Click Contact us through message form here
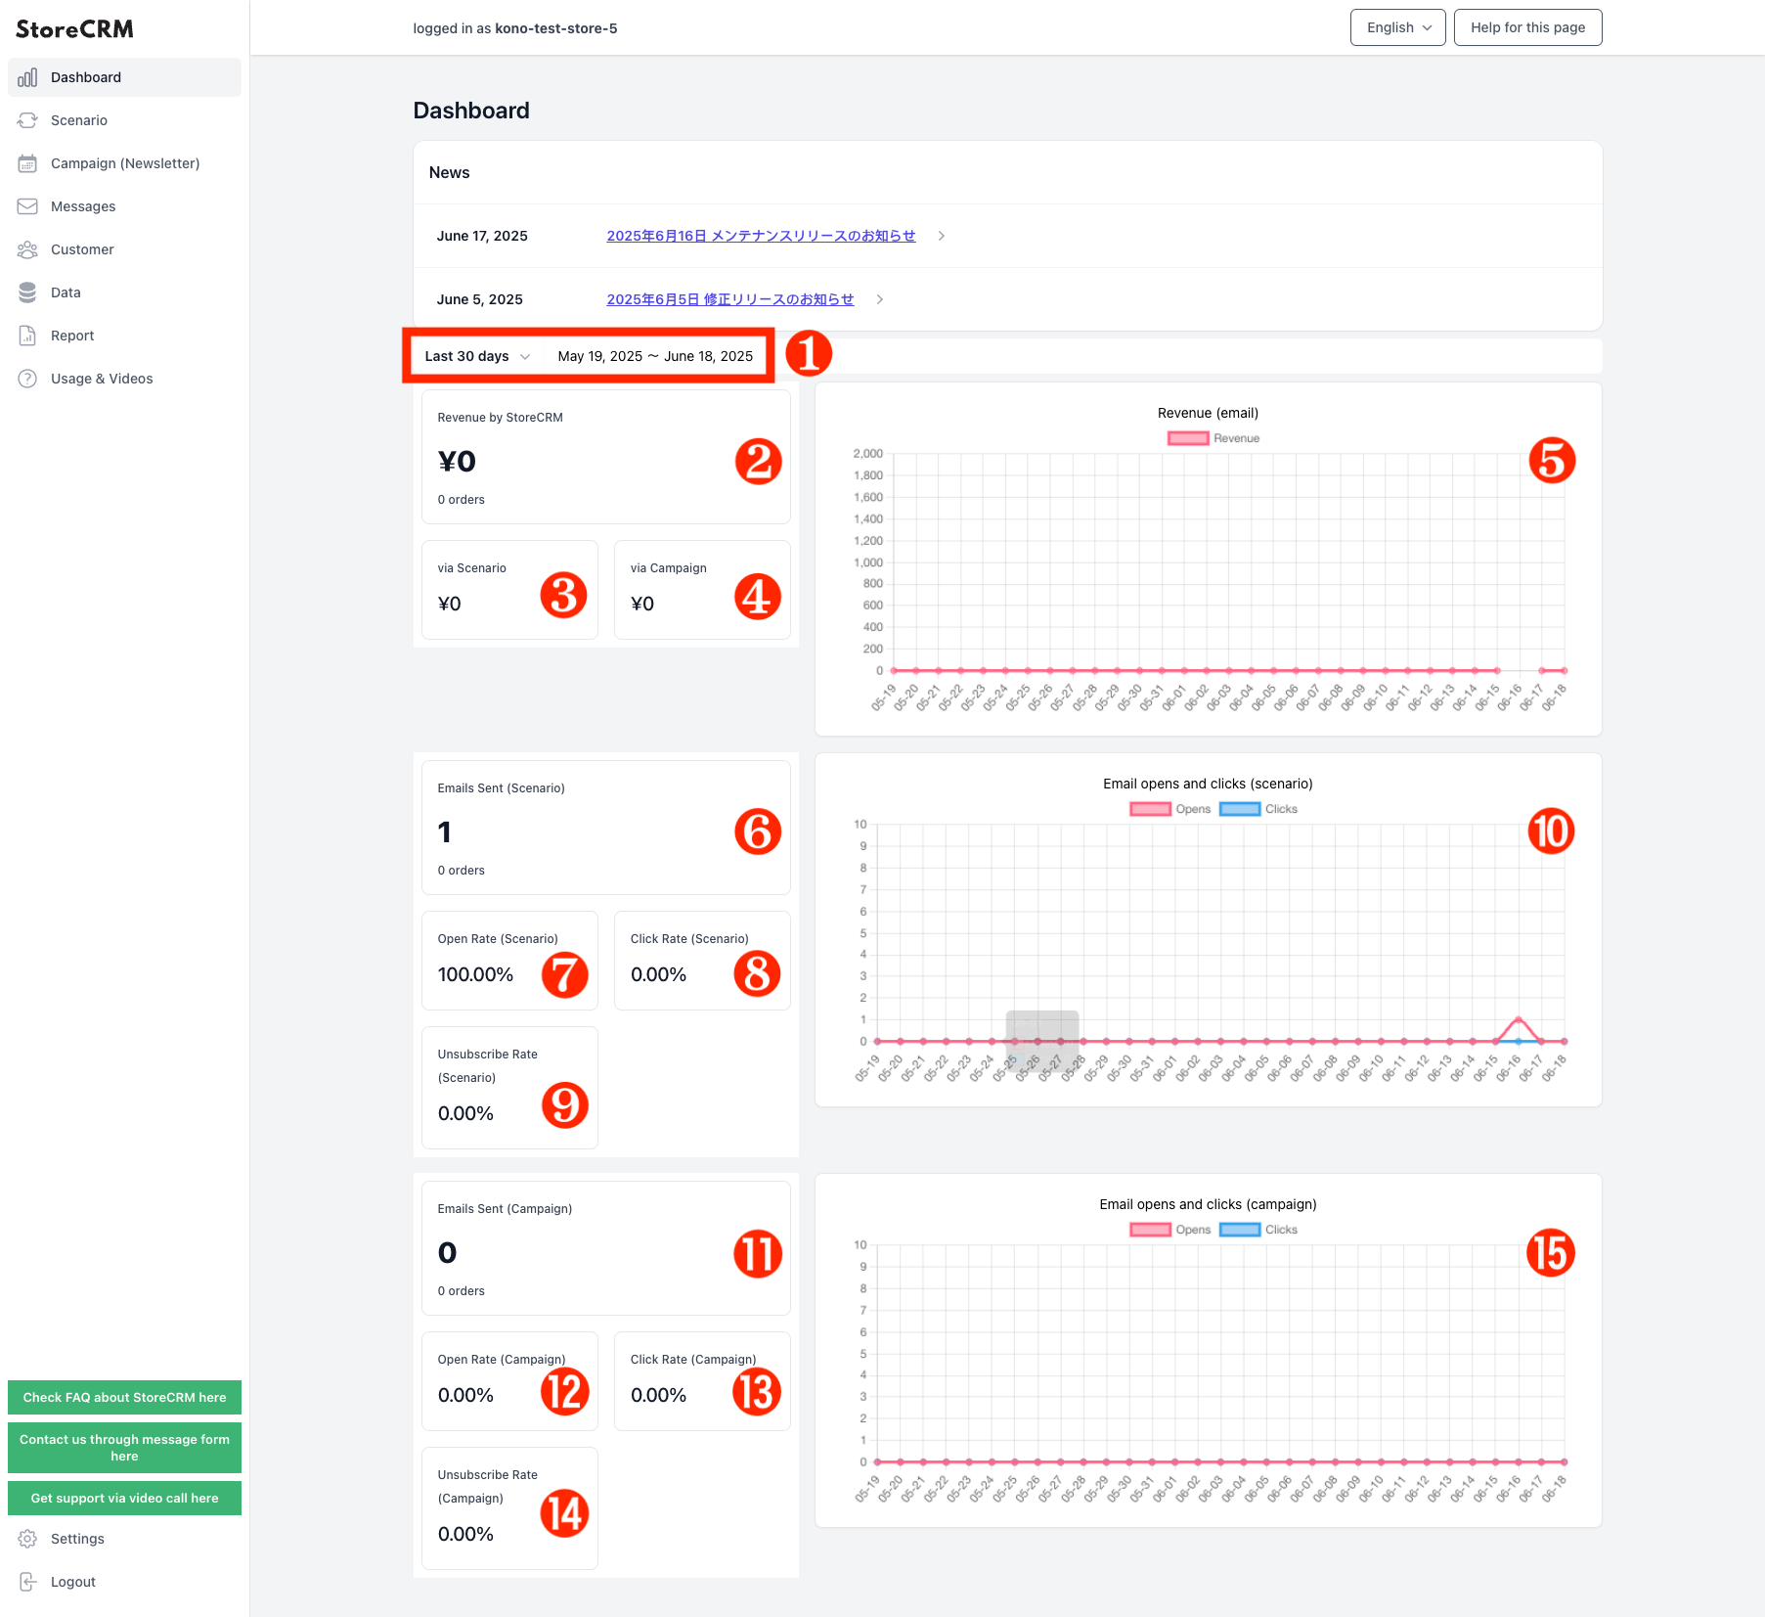1765x1617 pixels. (x=124, y=1448)
